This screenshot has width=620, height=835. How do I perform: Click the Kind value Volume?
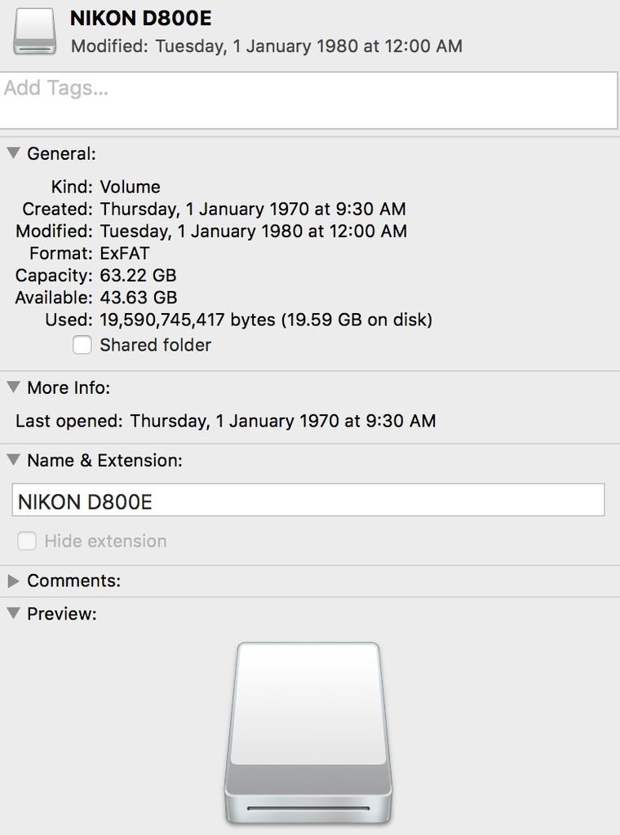(x=130, y=187)
